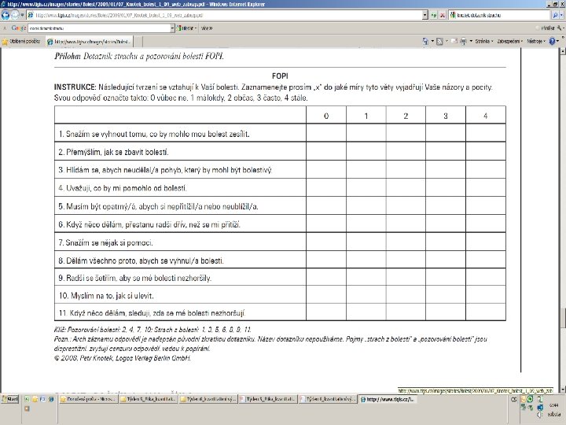Screen dimensions: 566x425
Task: Click '© 2008, Petr Knotek' copyright line
Action: pyautogui.click(x=123, y=358)
